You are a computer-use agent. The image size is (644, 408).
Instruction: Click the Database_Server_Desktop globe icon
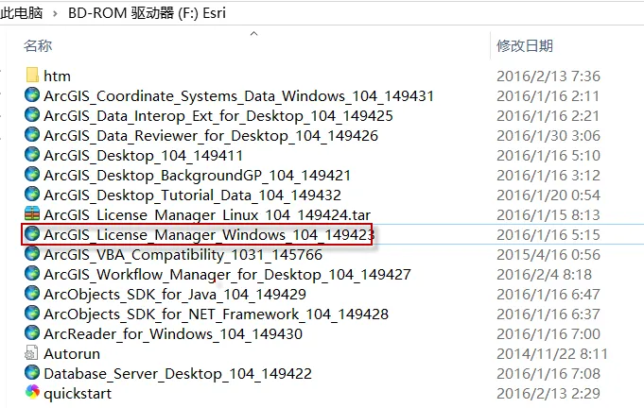tap(32, 373)
